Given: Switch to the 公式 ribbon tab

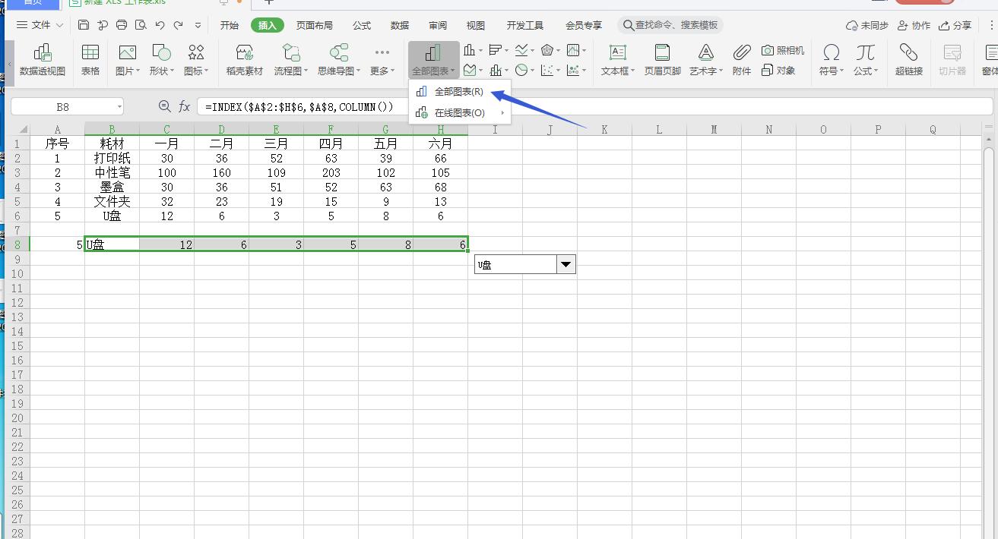Looking at the screenshot, I should (362, 25).
